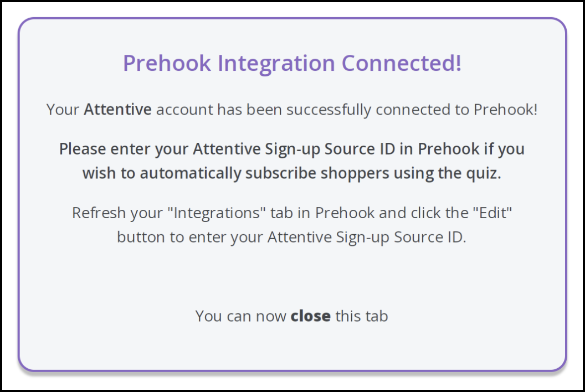
Task: Click the word "Refresh" in the instructions
Action: [x=95, y=213]
